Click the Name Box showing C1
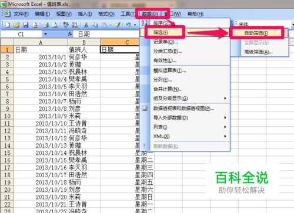294x213 pixels. click(21, 34)
